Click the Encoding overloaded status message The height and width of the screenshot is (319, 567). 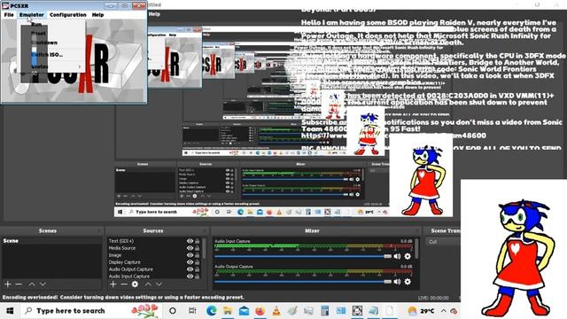[123, 298]
